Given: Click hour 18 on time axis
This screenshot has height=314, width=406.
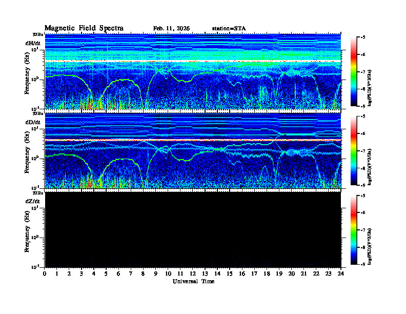Looking at the screenshot, I should click(267, 273).
